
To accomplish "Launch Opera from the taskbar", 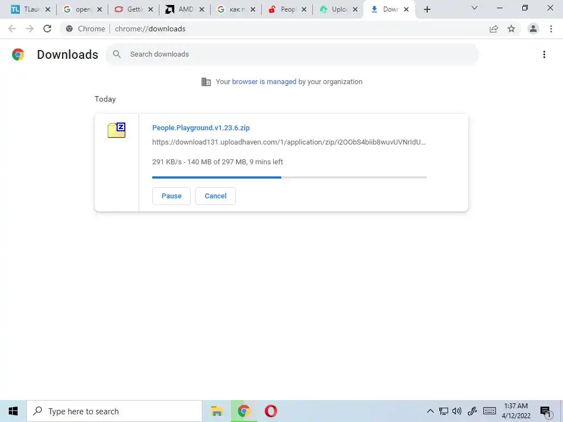I will point(271,411).
